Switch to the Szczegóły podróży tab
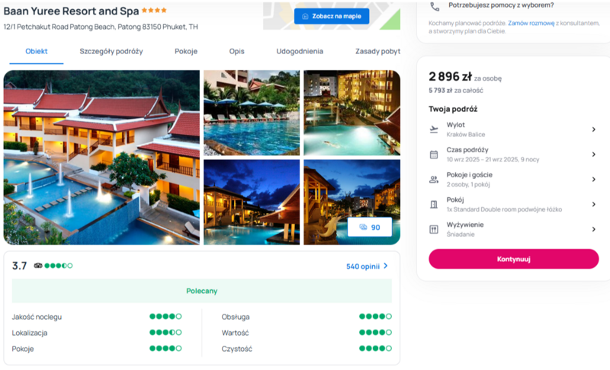 click(x=111, y=51)
